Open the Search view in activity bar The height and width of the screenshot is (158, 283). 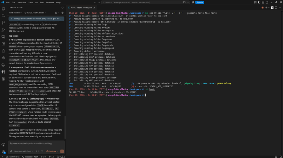(3, 15)
